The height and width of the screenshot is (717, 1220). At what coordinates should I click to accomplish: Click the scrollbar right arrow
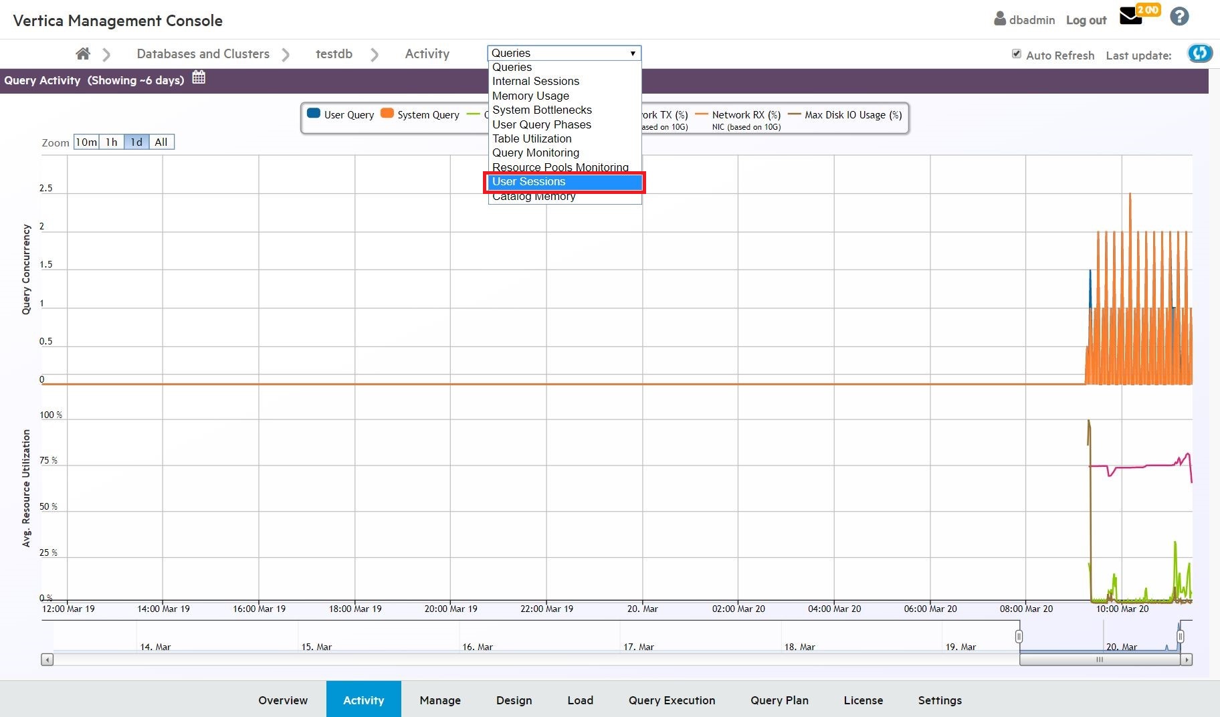(x=1186, y=659)
